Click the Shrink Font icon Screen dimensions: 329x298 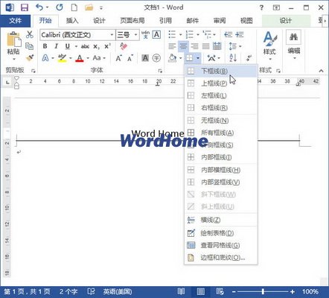130,58
